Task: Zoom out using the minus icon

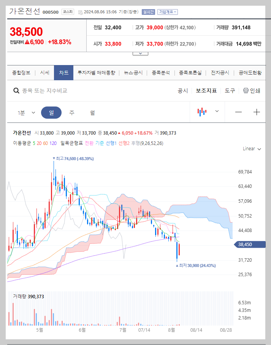Action: [x=239, y=112]
